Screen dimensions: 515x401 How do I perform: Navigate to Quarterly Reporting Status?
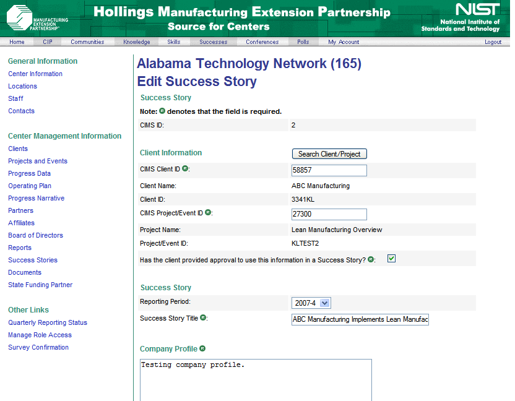coord(48,322)
